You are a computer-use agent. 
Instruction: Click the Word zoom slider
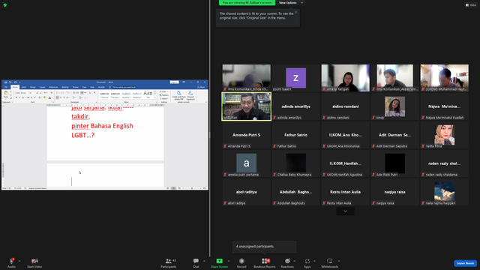click(x=192, y=188)
